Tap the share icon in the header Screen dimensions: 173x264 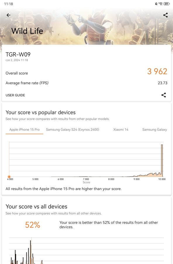(x=165, y=15)
